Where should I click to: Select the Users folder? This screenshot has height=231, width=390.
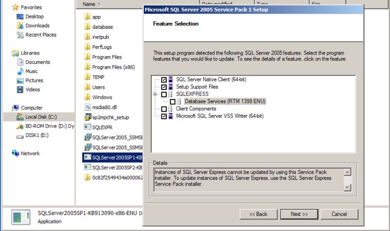pos(98,87)
